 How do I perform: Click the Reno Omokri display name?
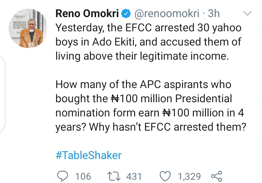(x=87, y=14)
